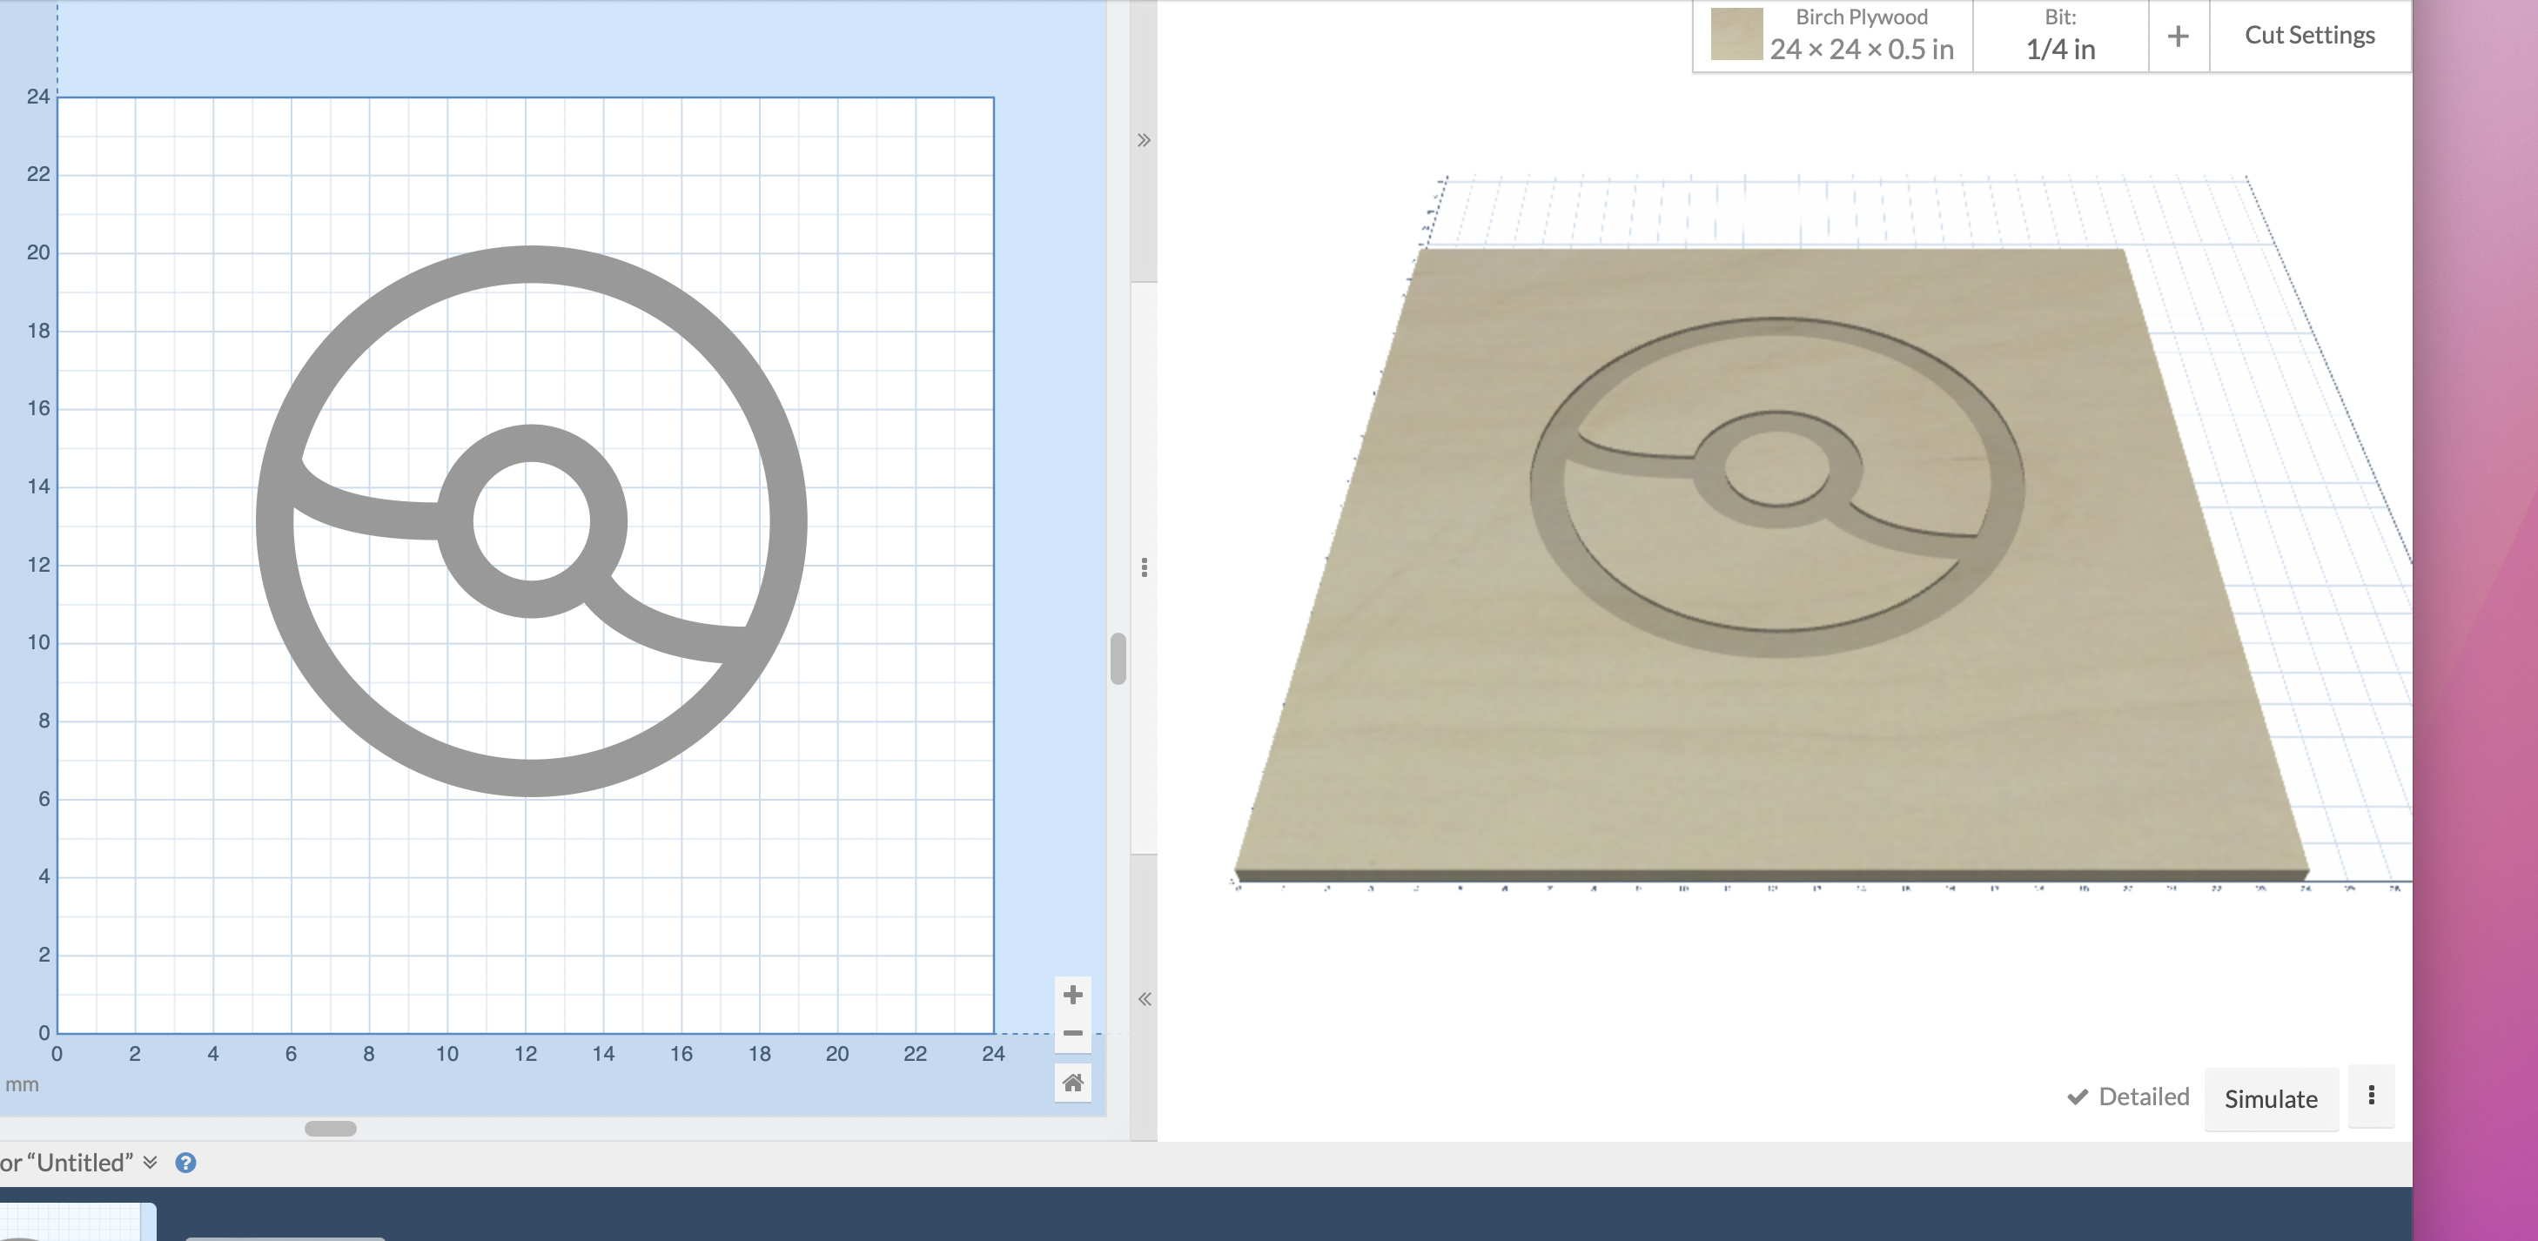Click the vertical scrollbar thumb of canvas
This screenshot has width=2538, height=1241.
(x=1118, y=658)
